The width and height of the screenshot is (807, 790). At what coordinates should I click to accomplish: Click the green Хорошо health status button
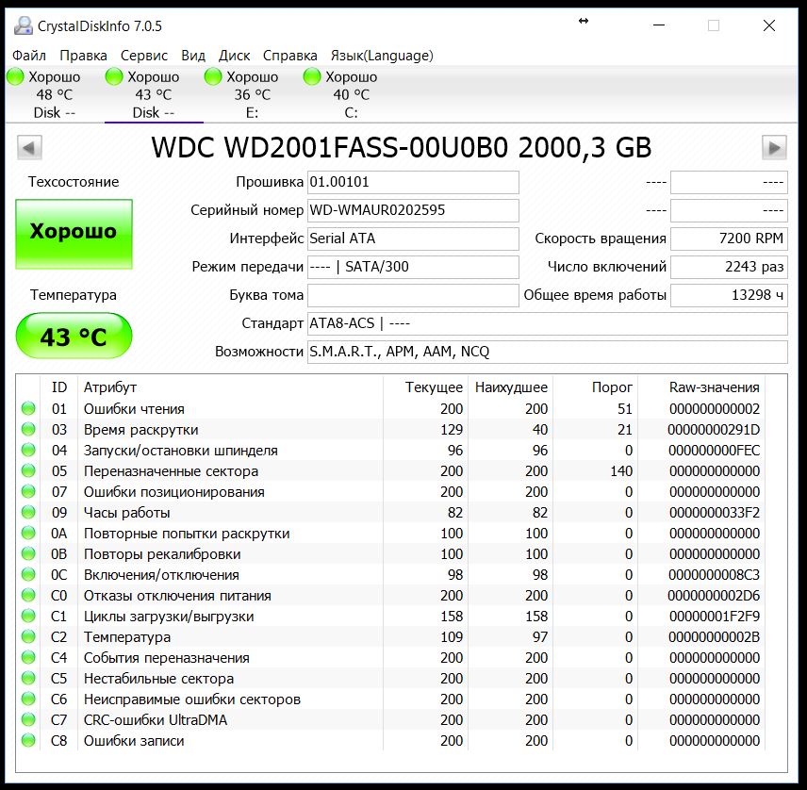(74, 234)
